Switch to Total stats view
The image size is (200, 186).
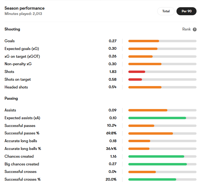pos(166,11)
